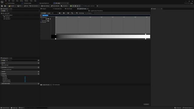Open the Window menu
This screenshot has width=194, height=109.
coord(26,1)
